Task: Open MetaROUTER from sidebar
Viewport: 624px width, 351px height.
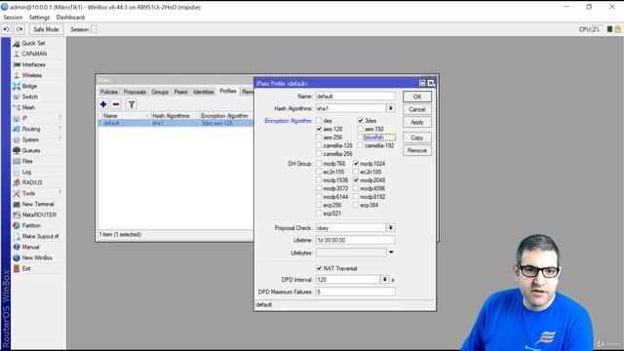Action: tap(39, 214)
